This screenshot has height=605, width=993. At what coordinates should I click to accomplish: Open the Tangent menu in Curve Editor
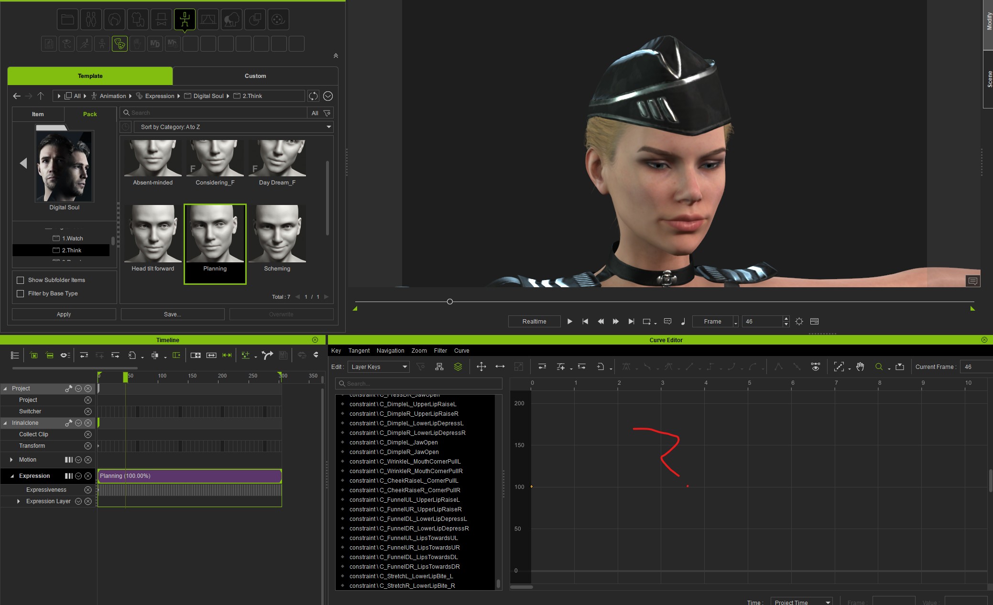pos(359,351)
